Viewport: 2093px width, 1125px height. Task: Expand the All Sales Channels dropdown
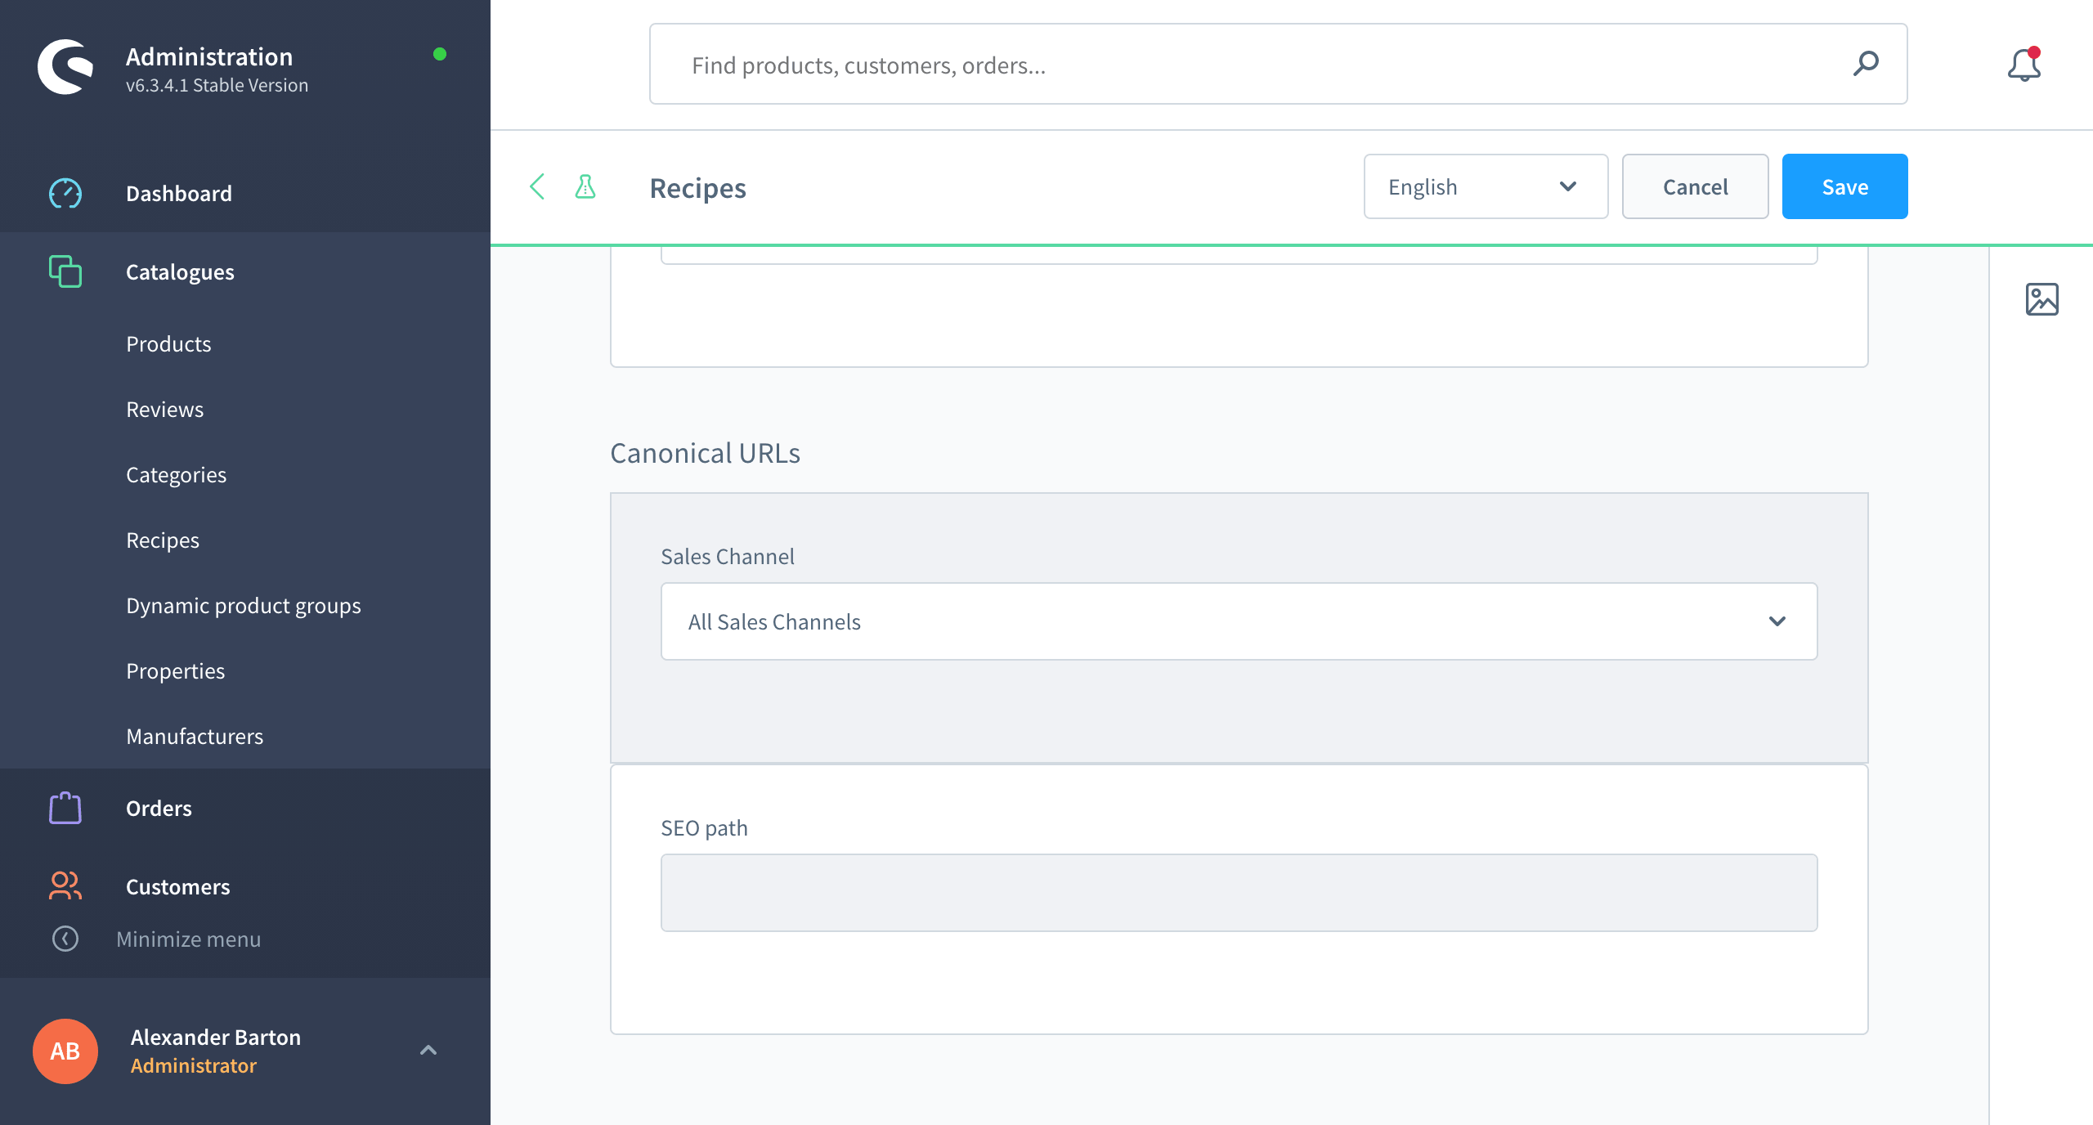point(1239,621)
